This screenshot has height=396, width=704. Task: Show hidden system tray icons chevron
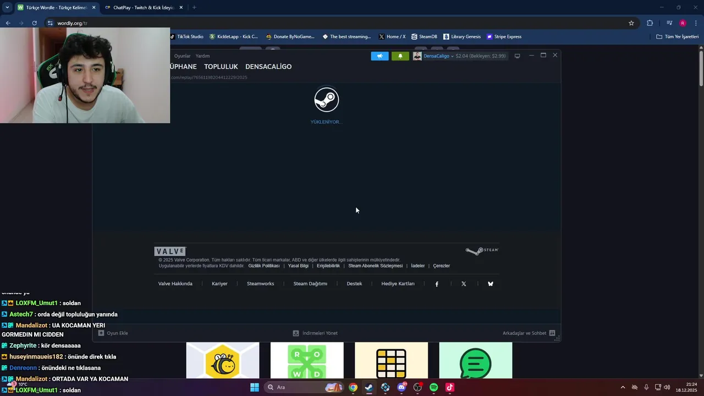pyautogui.click(x=623, y=387)
